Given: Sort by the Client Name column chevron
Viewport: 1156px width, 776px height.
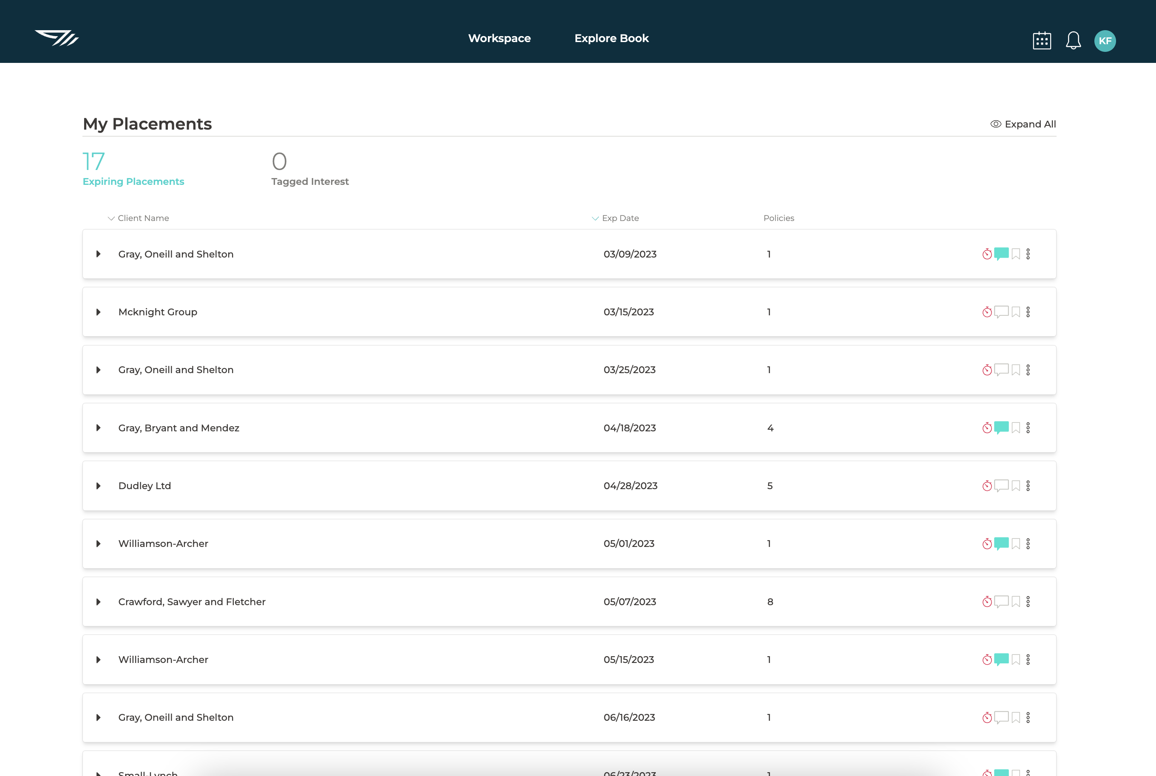Looking at the screenshot, I should click(x=111, y=218).
